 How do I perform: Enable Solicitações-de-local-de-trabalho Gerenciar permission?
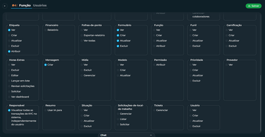pos(118,114)
